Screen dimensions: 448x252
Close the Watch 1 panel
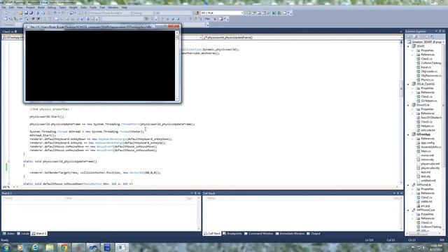(x=199, y=193)
